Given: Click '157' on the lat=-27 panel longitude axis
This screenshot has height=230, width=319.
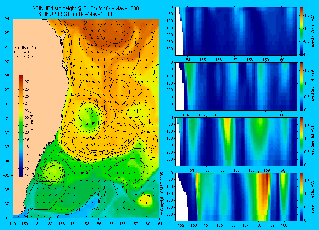Looking at the screenshot, I should point(234,60).
